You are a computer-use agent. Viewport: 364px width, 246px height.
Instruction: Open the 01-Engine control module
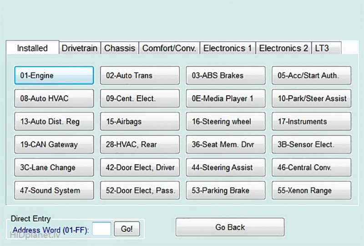point(54,75)
